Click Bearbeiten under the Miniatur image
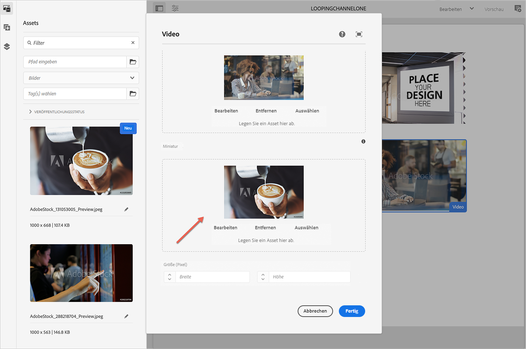Screen dimensions: 526x349 [225, 228]
